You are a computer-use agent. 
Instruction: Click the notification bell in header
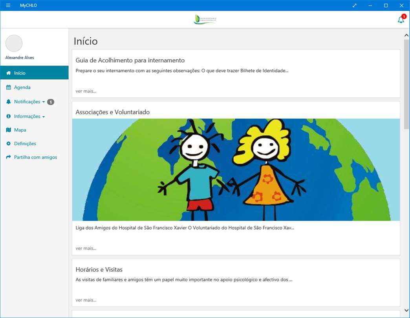401,20
